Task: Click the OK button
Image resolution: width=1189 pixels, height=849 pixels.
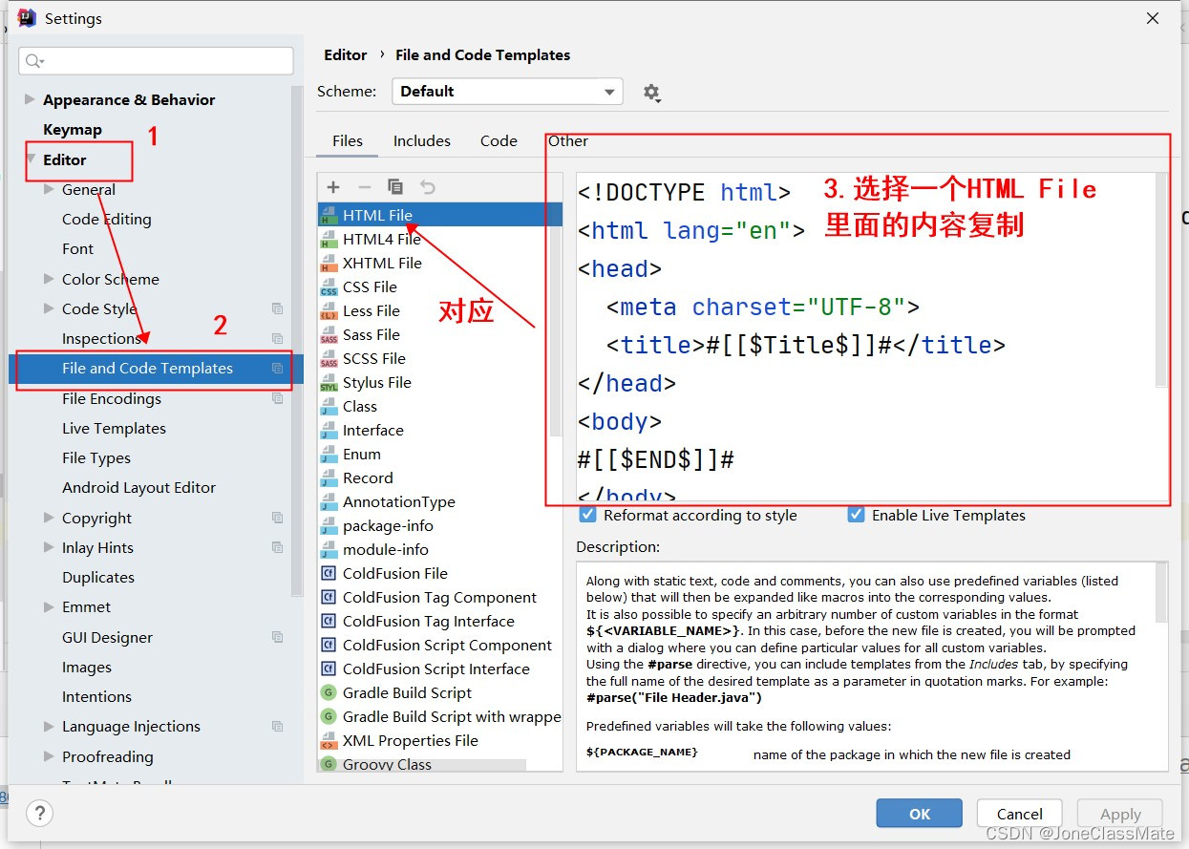Action: (918, 813)
